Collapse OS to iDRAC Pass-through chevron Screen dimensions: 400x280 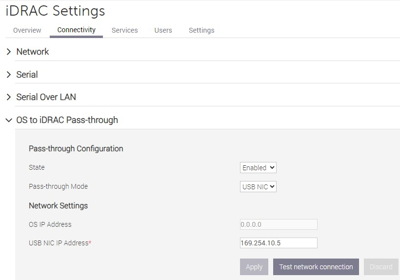[x=8, y=120]
